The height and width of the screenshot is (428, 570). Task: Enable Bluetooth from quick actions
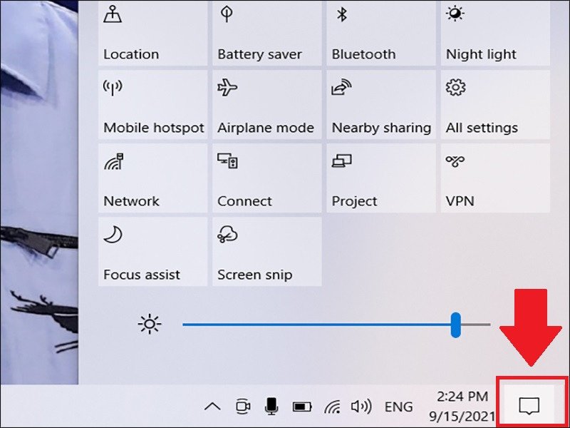click(380, 32)
